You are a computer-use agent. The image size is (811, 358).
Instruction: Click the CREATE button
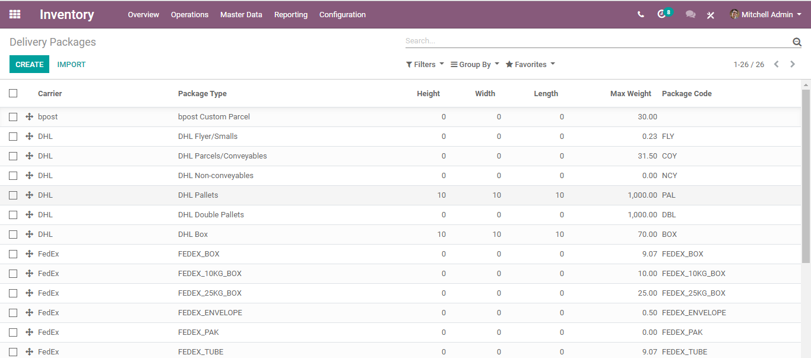tap(30, 64)
